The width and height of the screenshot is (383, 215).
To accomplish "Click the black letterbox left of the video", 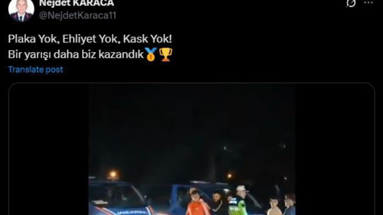I will click(49, 149).
